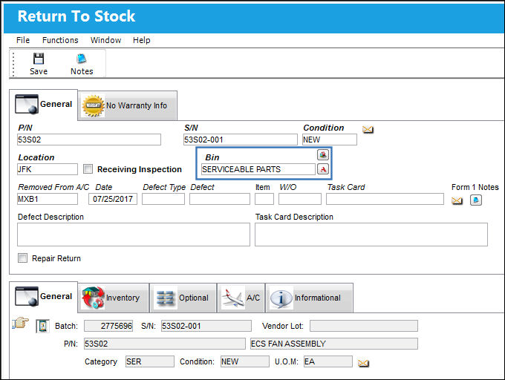505x380 pixels.
Task: Open the Optional tab
Action: [183, 298]
